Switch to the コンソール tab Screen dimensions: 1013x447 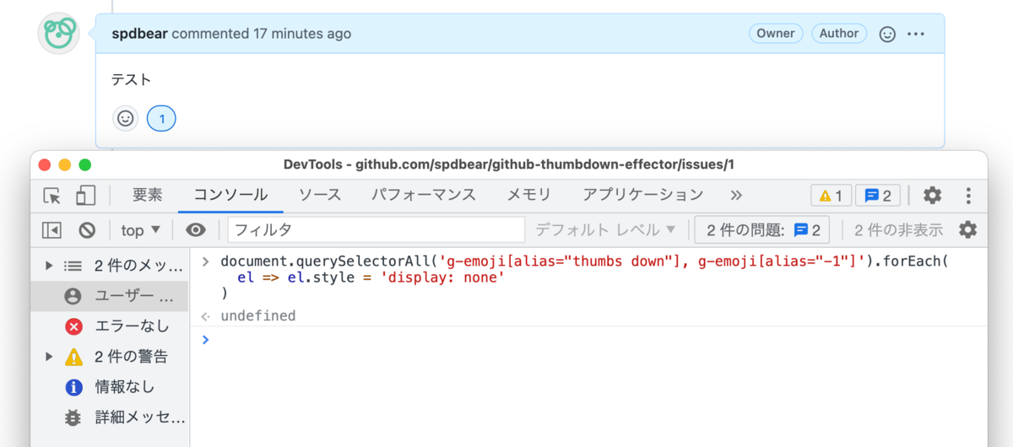230,195
